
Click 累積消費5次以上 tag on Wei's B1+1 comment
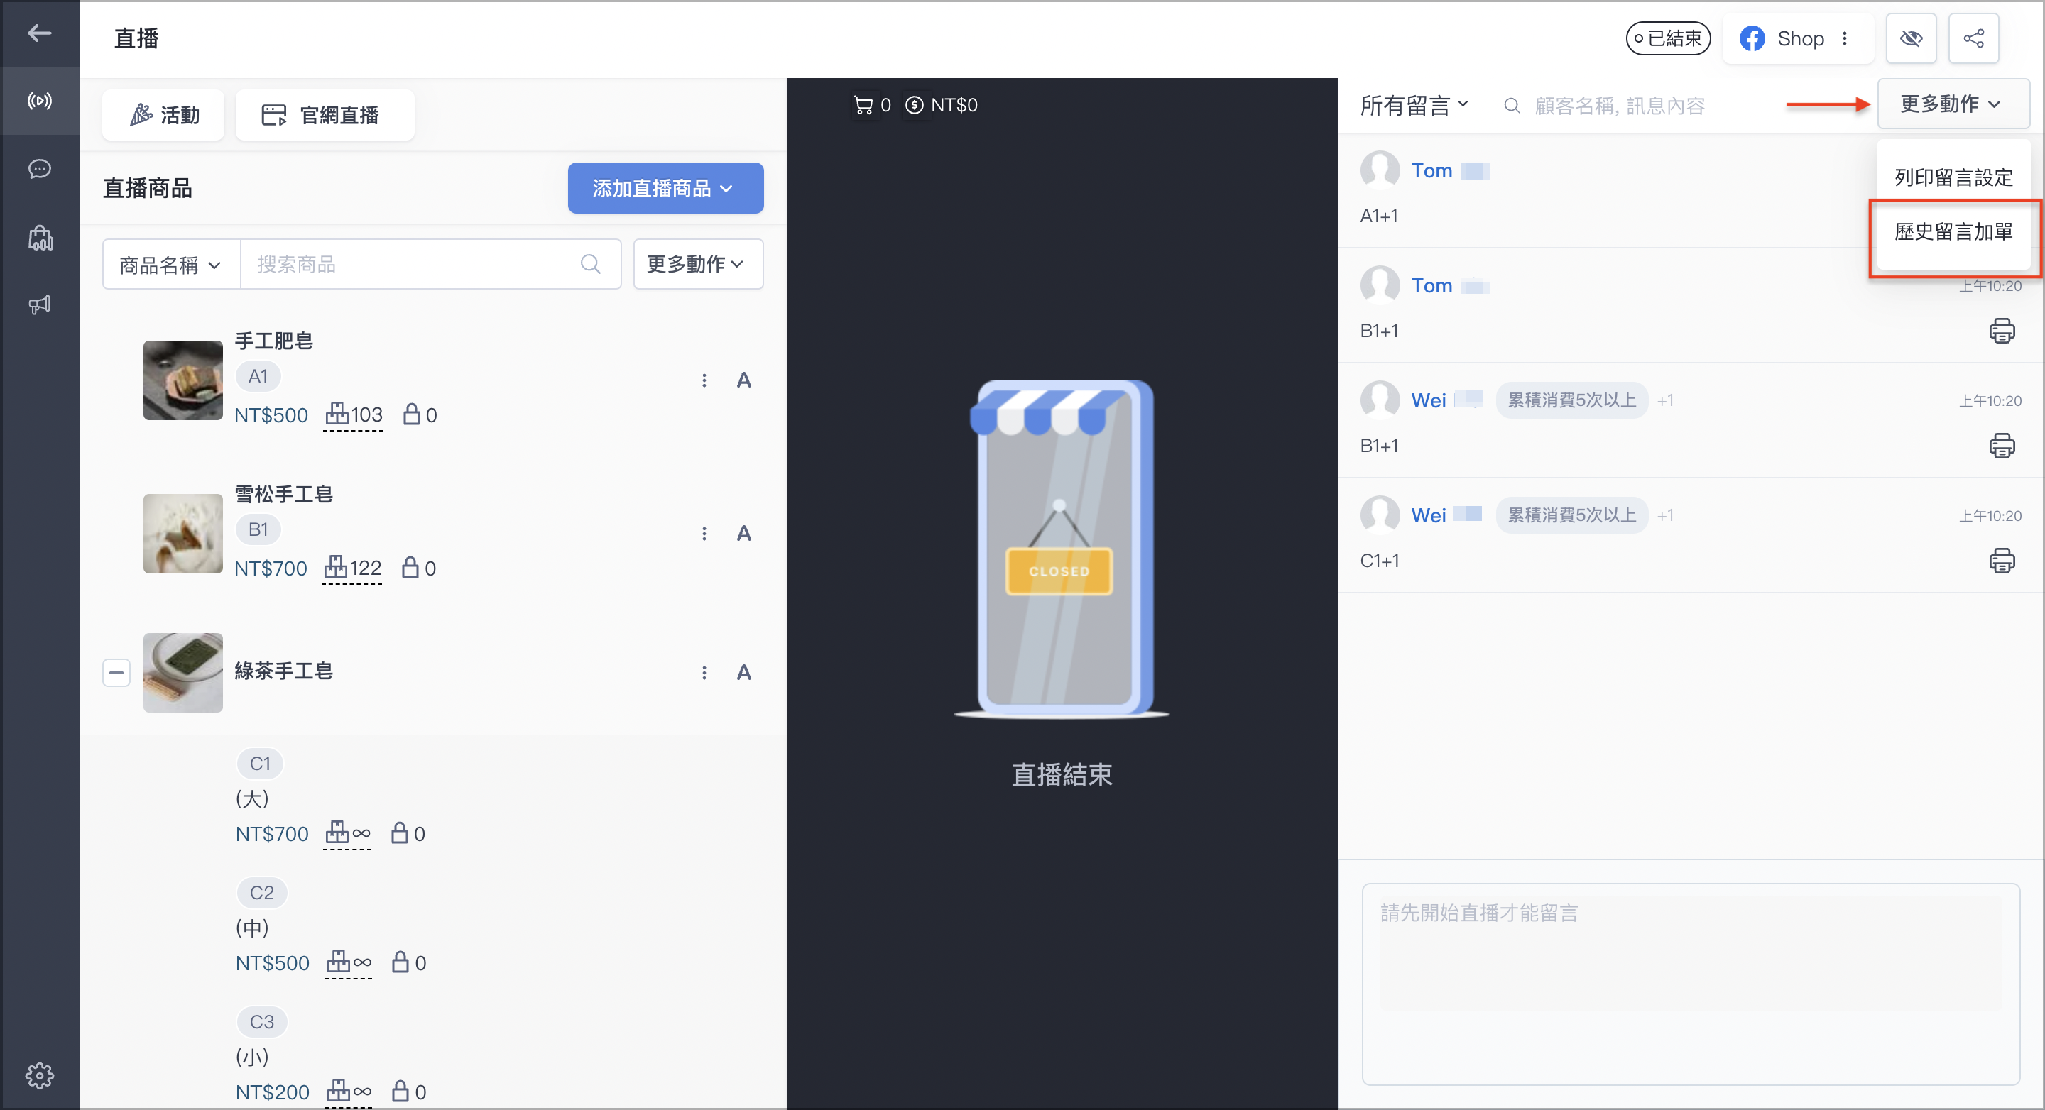(x=1571, y=401)
